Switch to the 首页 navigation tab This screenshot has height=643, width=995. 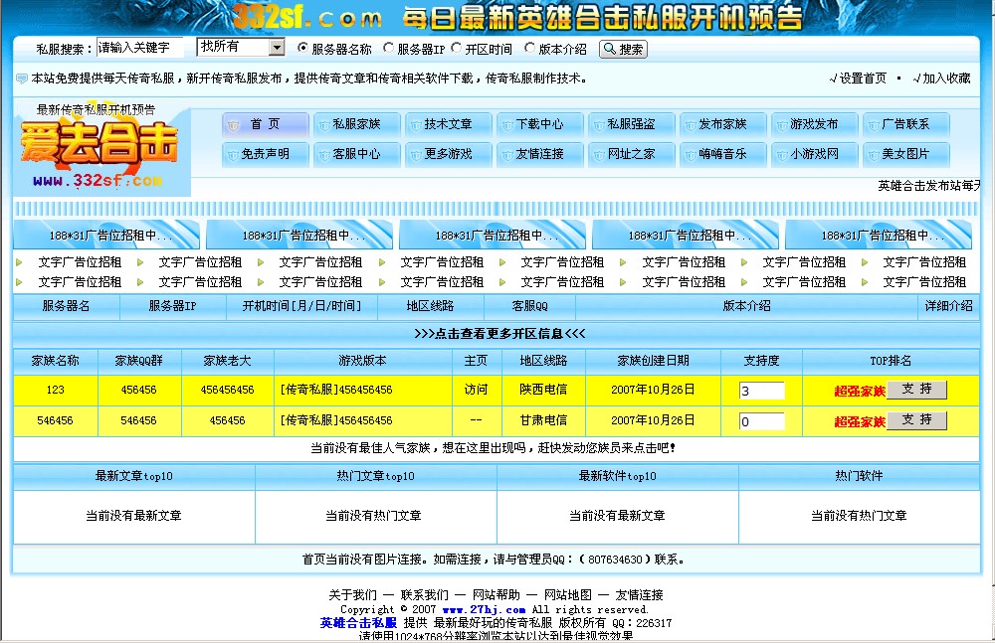(265, 123)
